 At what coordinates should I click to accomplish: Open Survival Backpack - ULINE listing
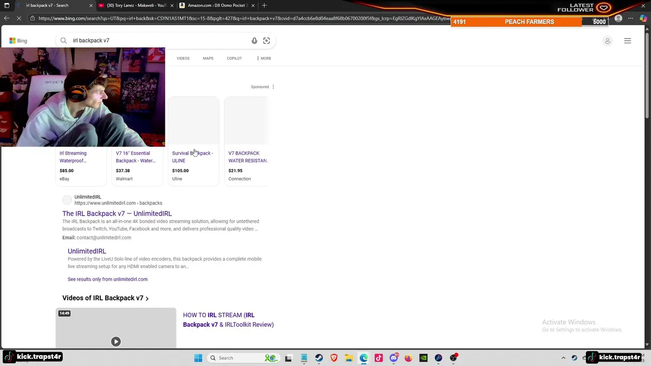tap(192, 157)
